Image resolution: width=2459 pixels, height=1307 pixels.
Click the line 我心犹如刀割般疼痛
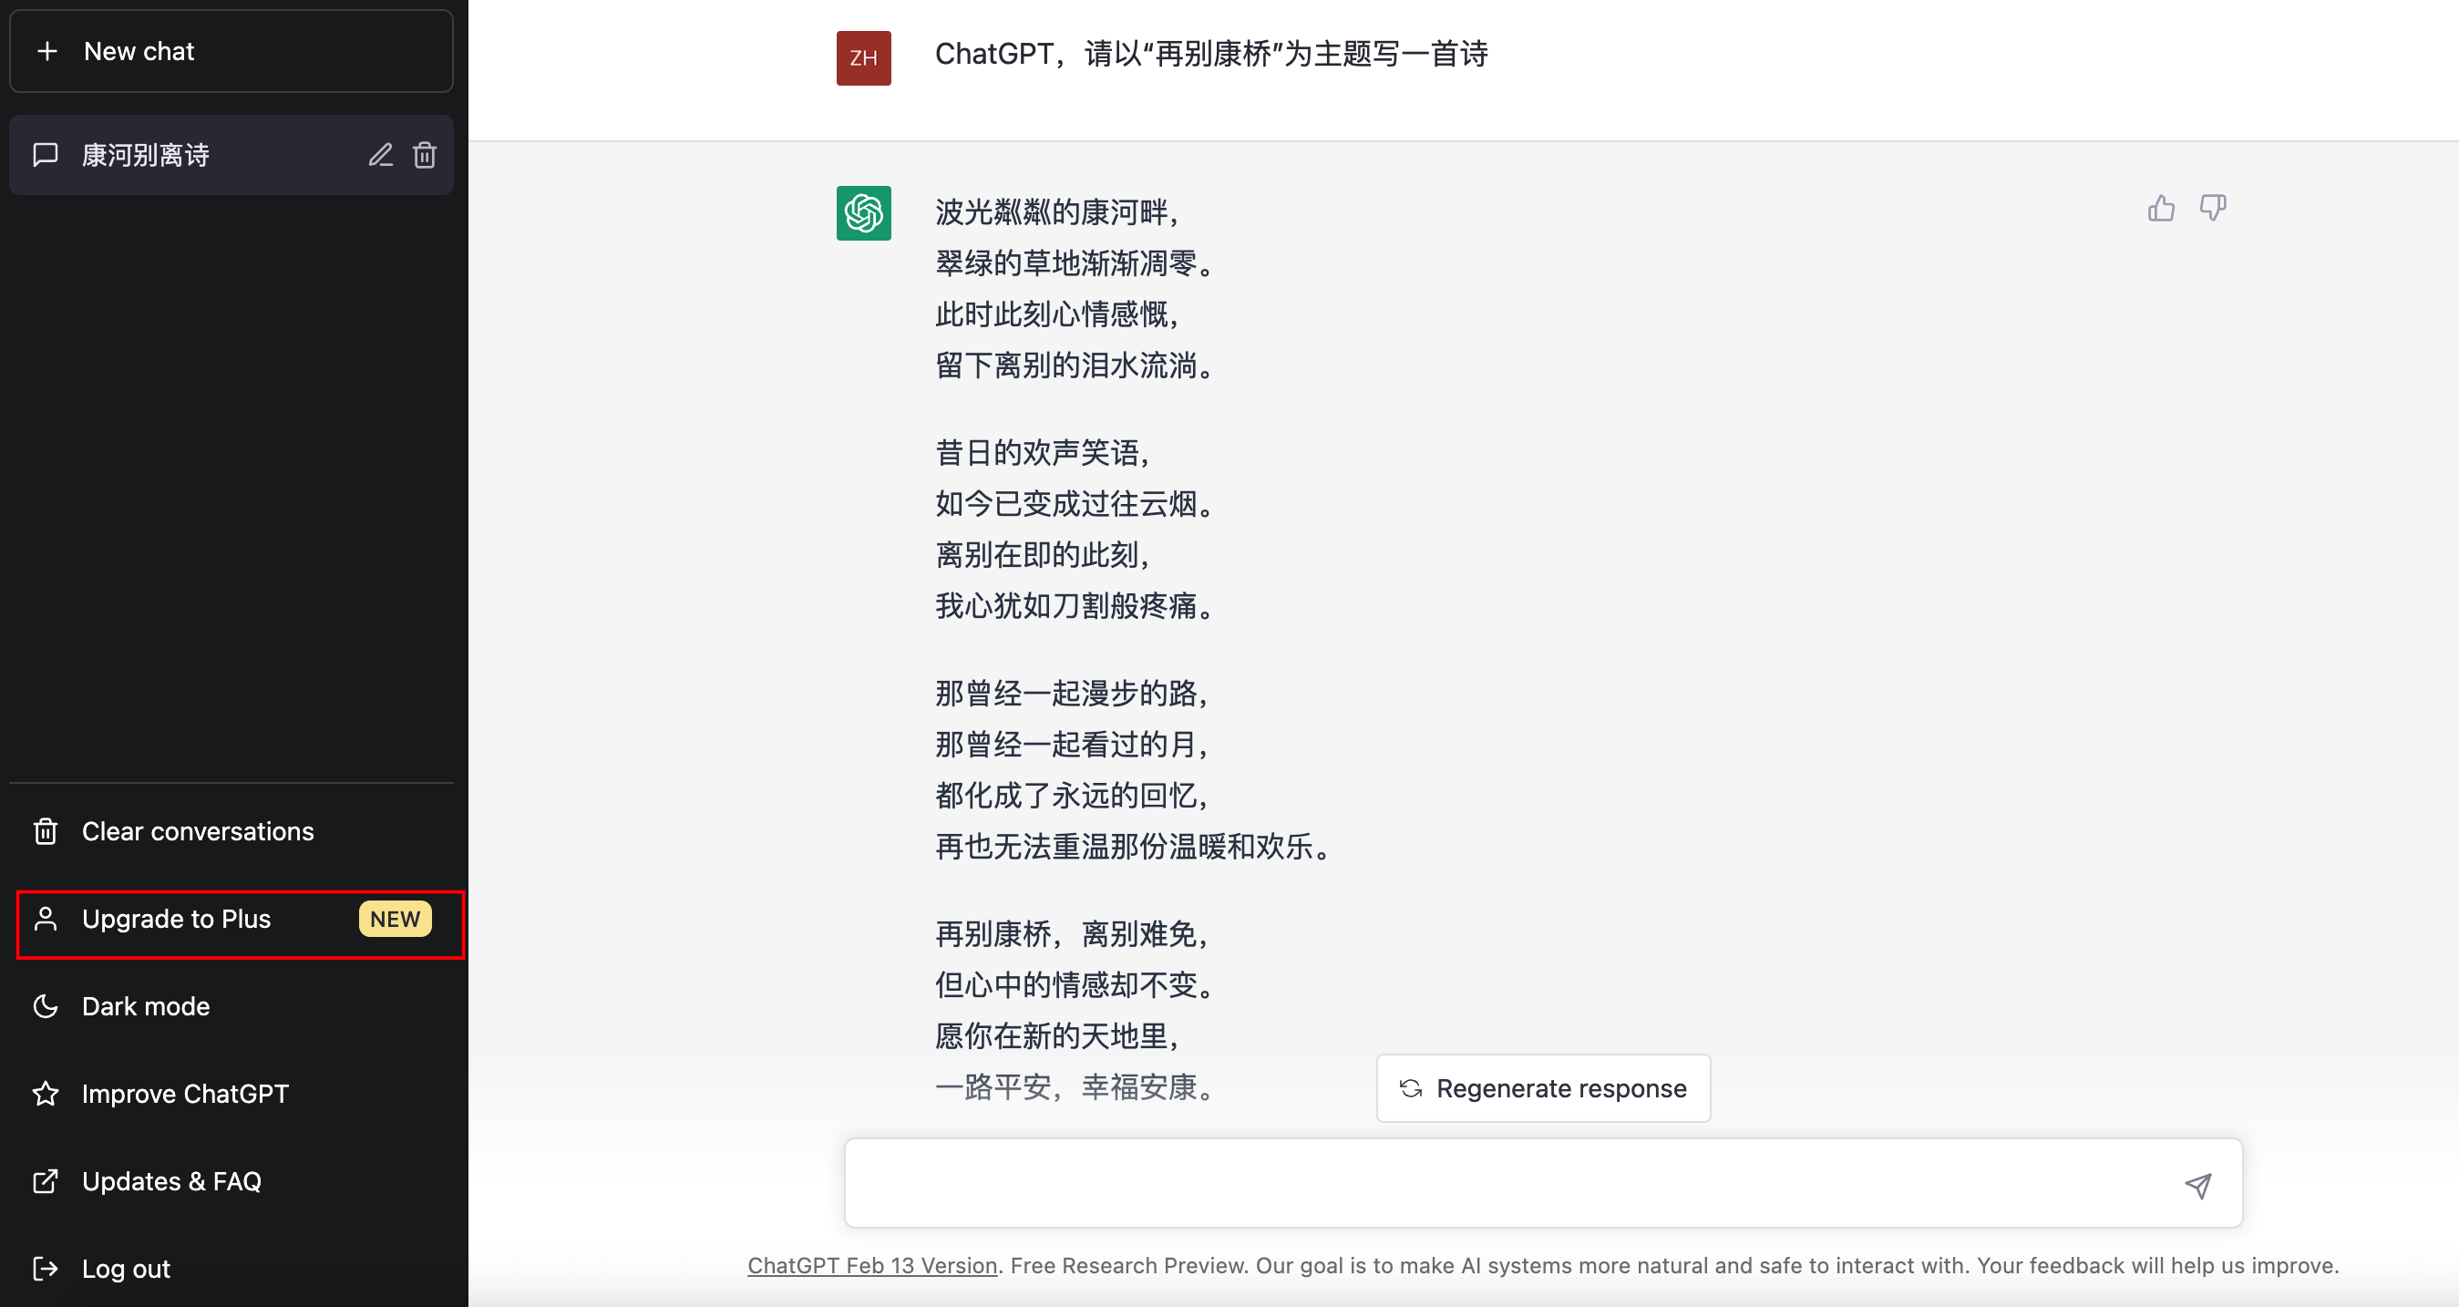point(1075,605)
